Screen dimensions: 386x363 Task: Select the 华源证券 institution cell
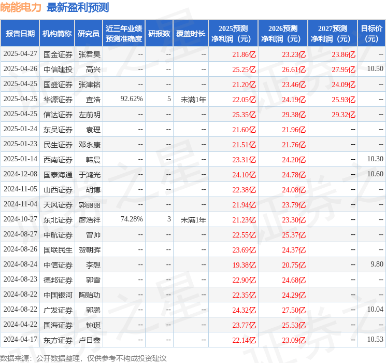[x=58, y=100]
